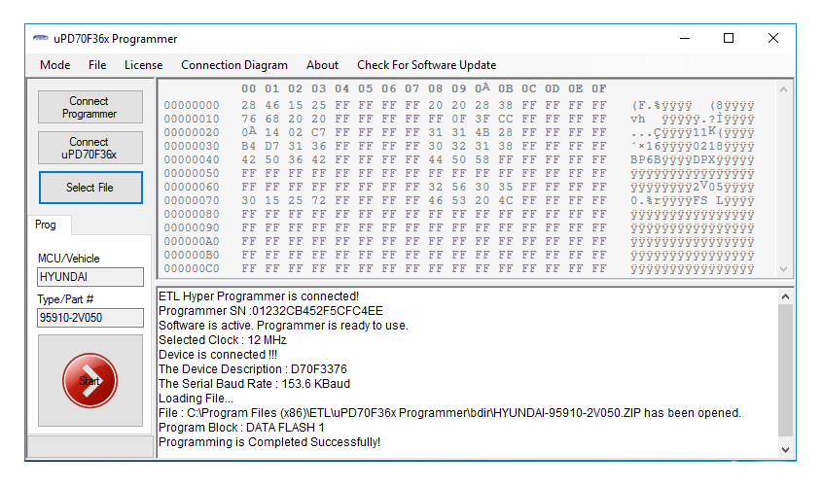Viewport: 822px width, 486px height.
Task: Click the Serial Baud Rate 153.6 KBaud line
Action: point(254,384)
